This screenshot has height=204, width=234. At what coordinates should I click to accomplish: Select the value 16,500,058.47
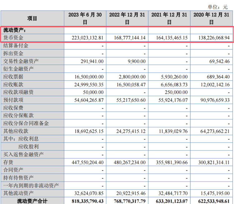click(x=131, y=85)
